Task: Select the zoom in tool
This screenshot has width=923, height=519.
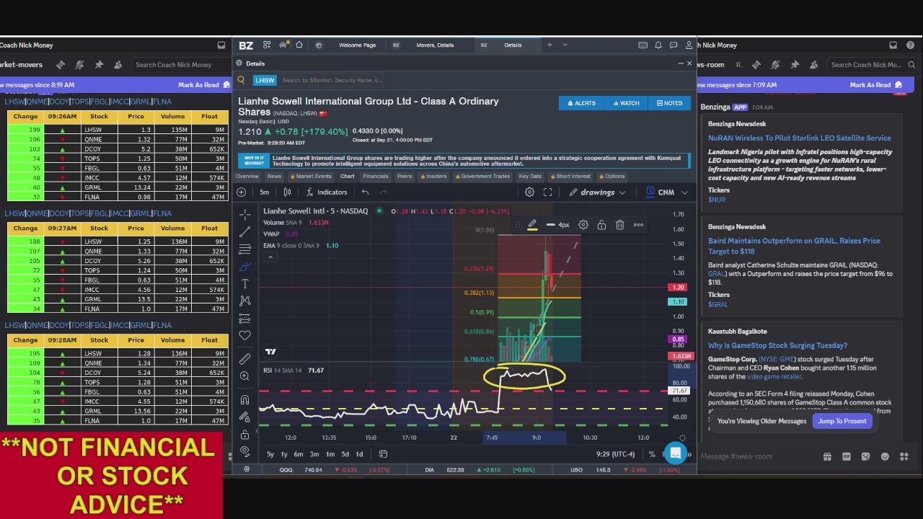Action: (245, 376)
